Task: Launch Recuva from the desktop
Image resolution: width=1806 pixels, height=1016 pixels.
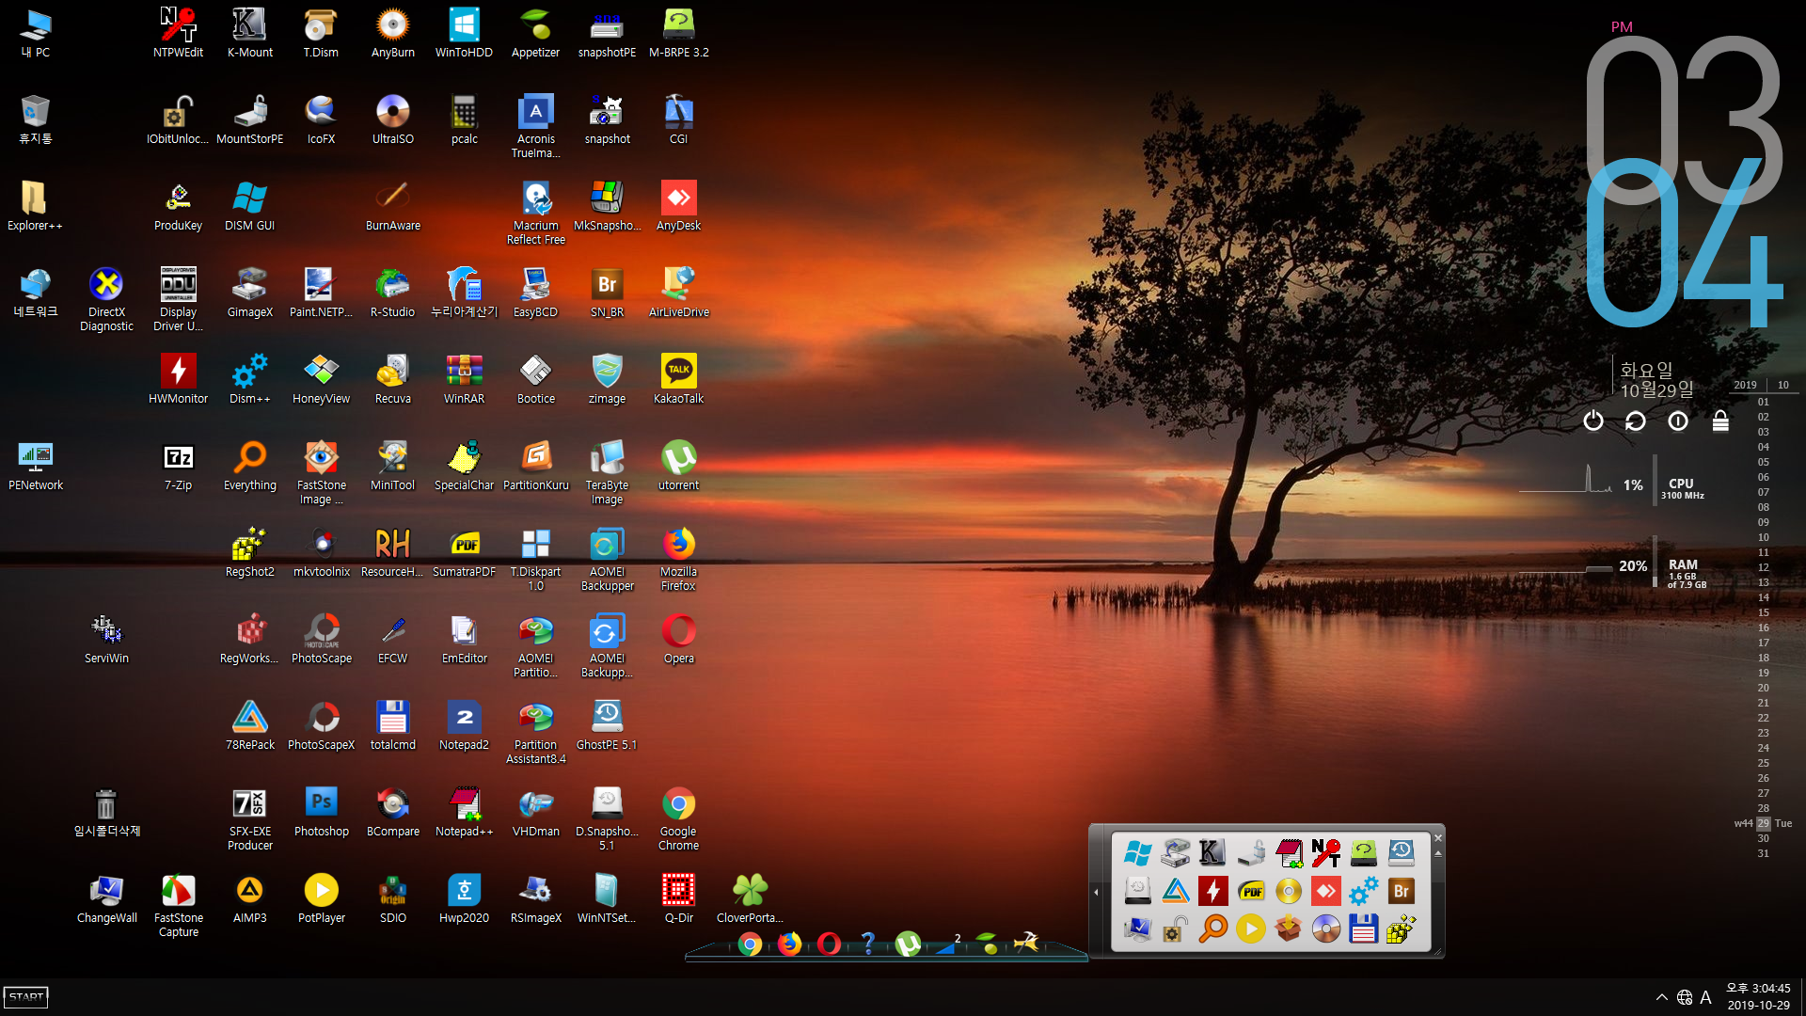Action: coord(392,379)
